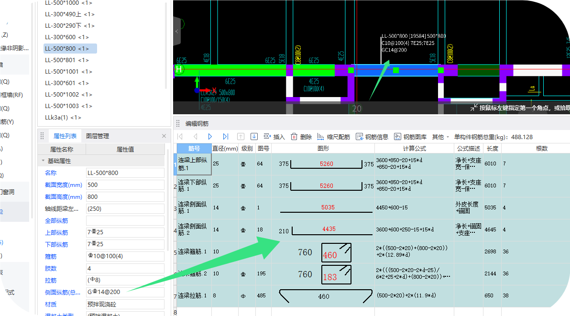
Task: Click 计算公式 column header
Action: click(415, 148)
